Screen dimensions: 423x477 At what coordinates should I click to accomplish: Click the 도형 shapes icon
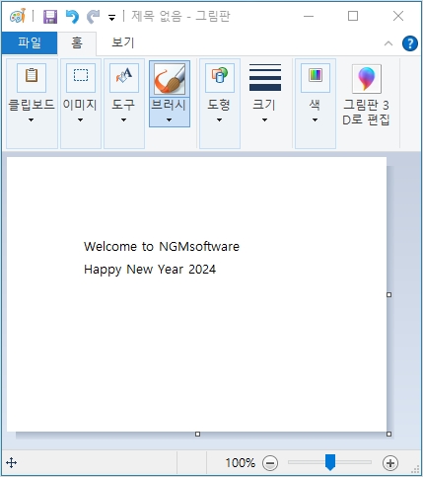pyautogui.click(x=220, y=78)
